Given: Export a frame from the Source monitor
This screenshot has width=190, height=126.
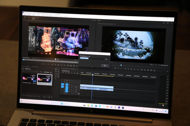Looking at the screenshot, I should [74, 66].
